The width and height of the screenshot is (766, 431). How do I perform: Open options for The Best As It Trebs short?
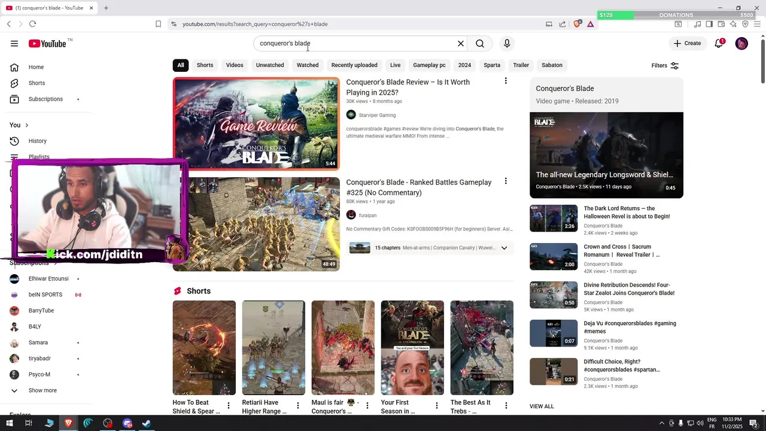point(506,406)
